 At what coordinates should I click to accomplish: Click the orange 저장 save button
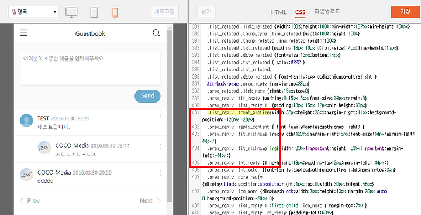(405, 12)
